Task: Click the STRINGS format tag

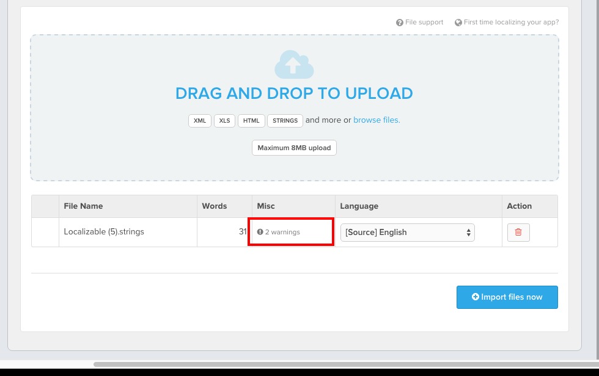Action: (285, 120)
